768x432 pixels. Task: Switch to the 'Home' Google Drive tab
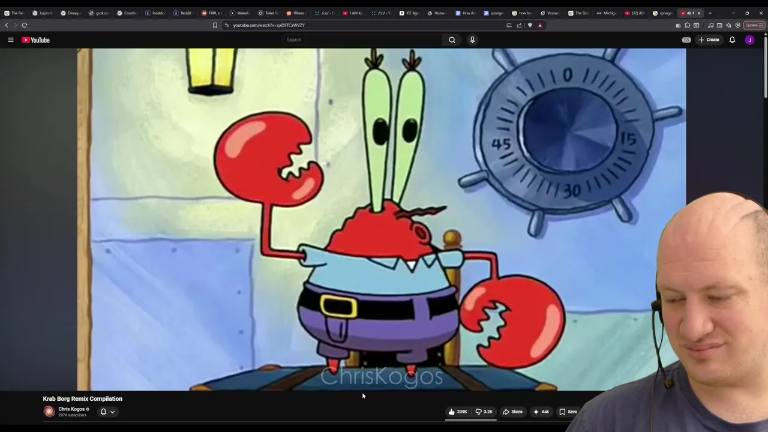coord(437,13)
